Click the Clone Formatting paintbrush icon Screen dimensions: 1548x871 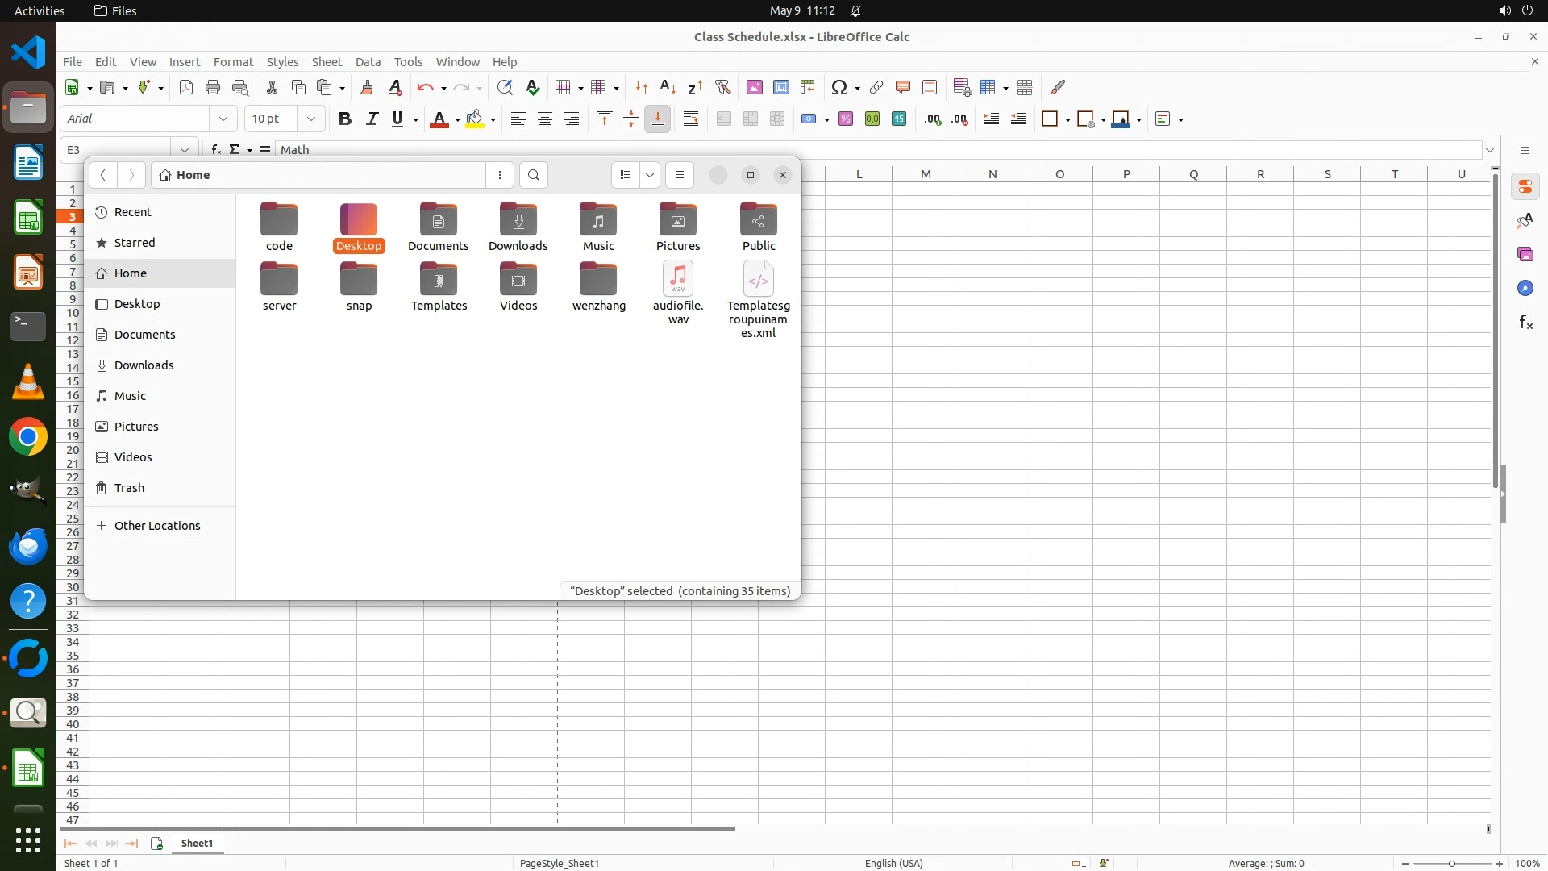click(x=367, y=87)
